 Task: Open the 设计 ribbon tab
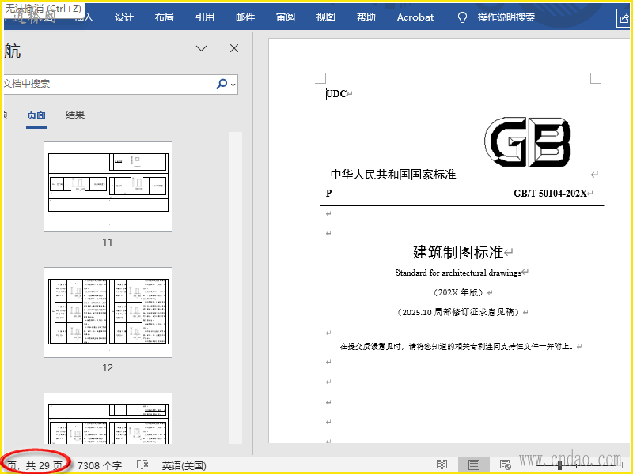coord(123,17)
